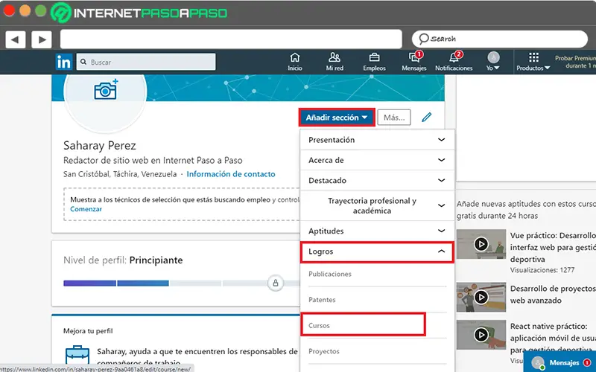Click the Más... button

pyautogui.click(x=394, y=118)
